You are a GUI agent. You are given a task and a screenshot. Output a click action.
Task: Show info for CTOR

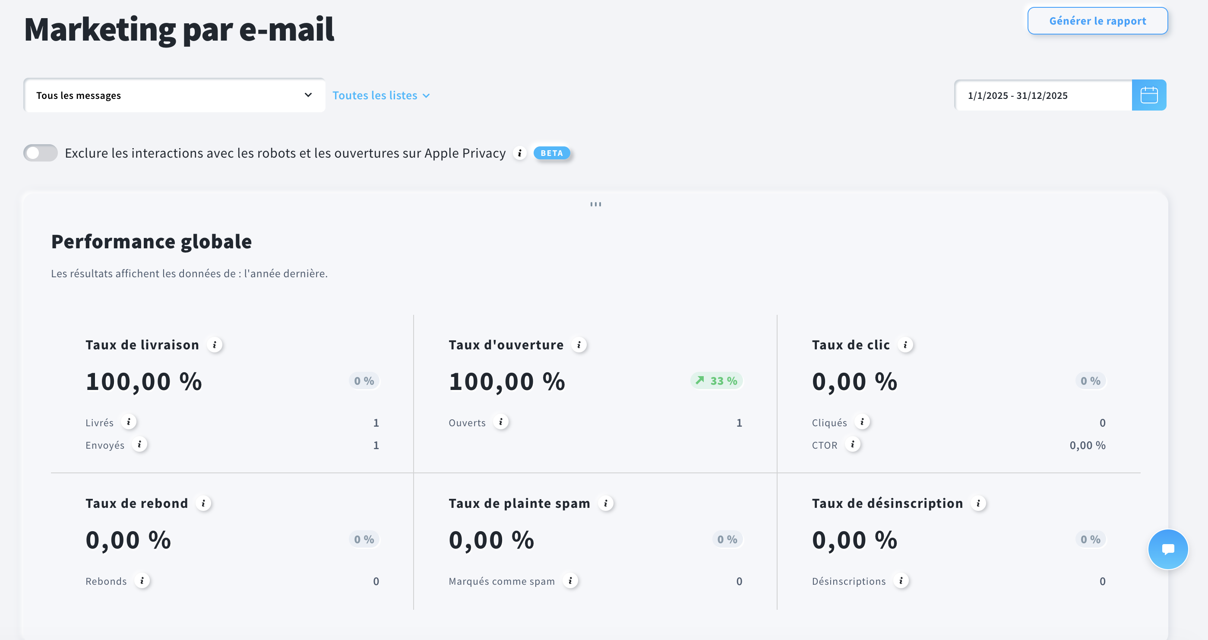coord(853,444)
